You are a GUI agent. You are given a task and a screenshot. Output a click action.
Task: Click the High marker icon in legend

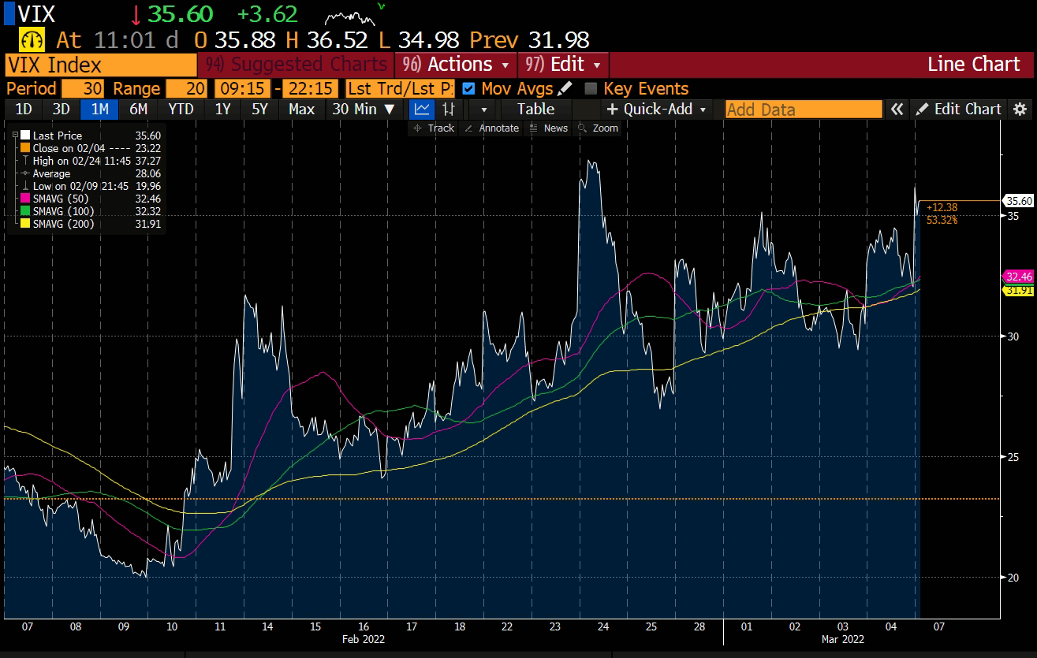[x=24, y=161]
